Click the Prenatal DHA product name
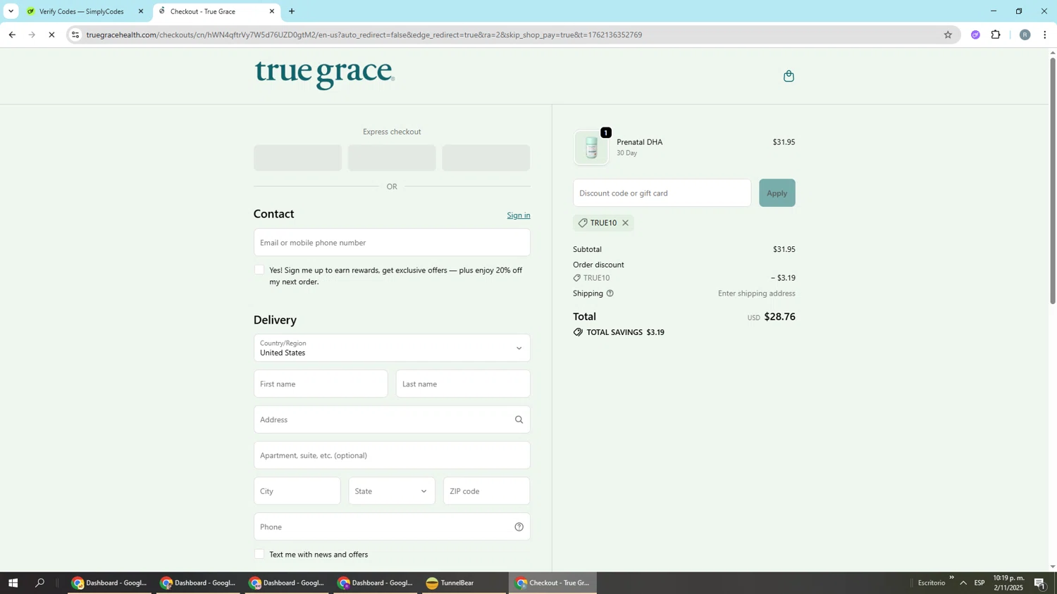This screenshot has width=1057, height=594. click(639, 142)
